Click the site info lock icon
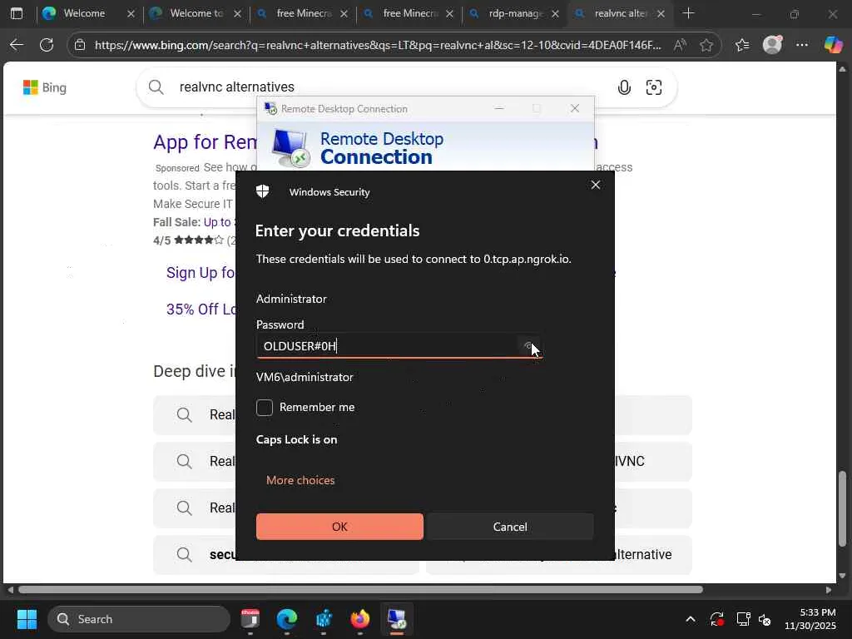The height and width of the screenshot is (639, 852). pos(80,45)
